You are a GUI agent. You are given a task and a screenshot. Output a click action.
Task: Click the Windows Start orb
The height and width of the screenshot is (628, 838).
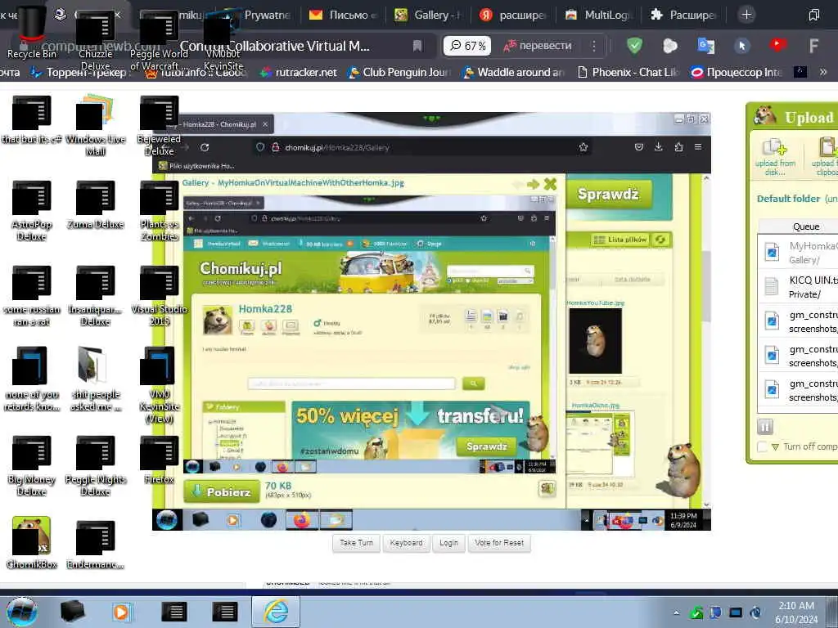pos(22,612)
